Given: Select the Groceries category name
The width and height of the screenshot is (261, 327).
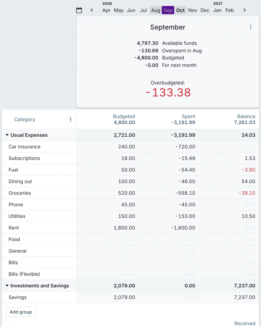Looking at the screenshot, I should coord(19,193).
